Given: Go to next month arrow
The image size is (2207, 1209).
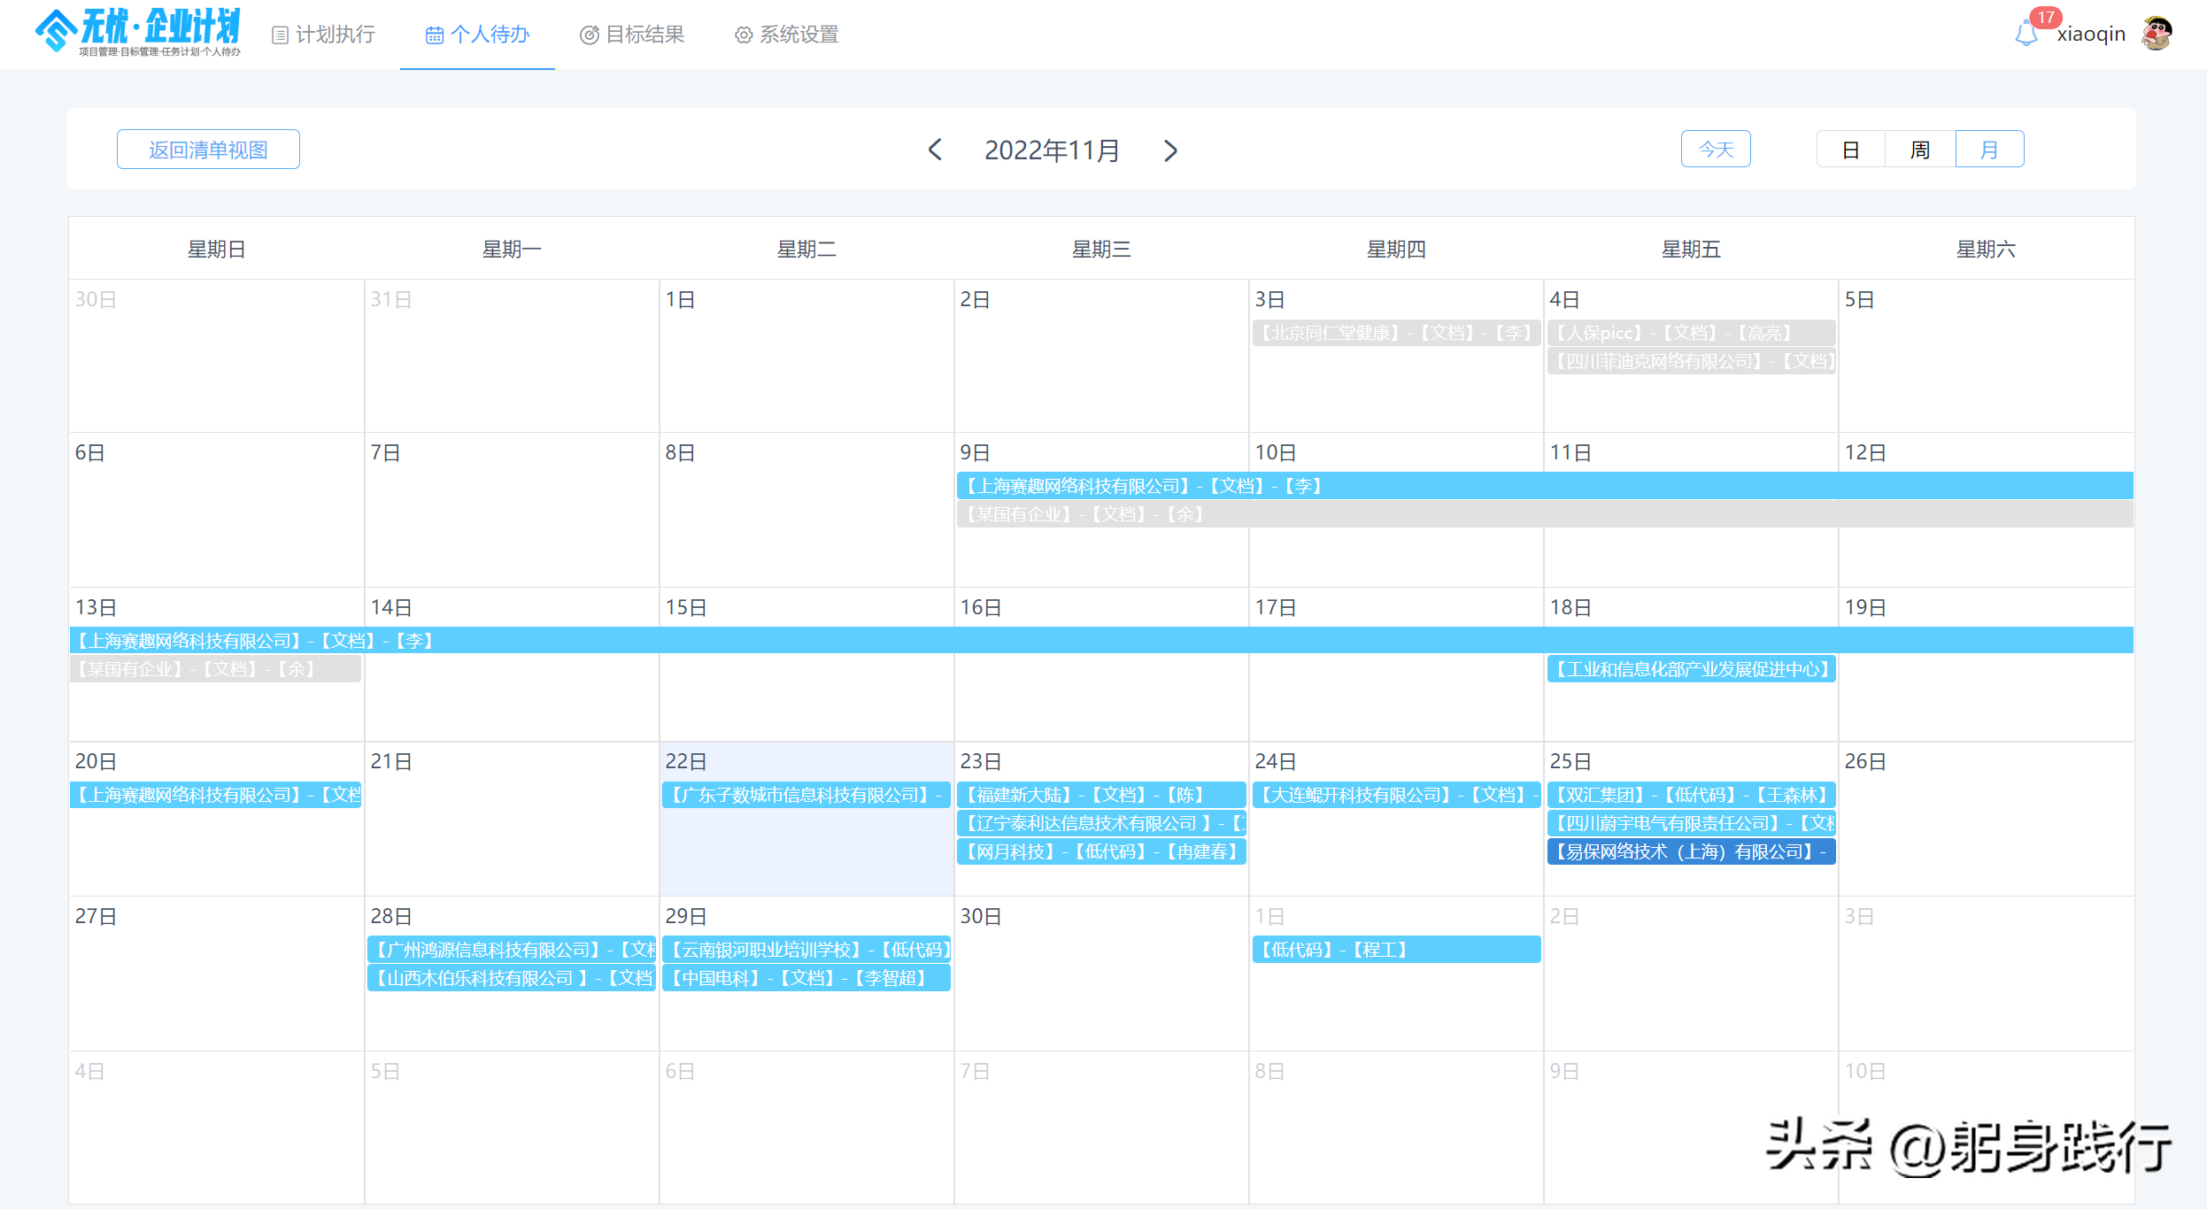Looking at the screenshot, I should 1170,150.
